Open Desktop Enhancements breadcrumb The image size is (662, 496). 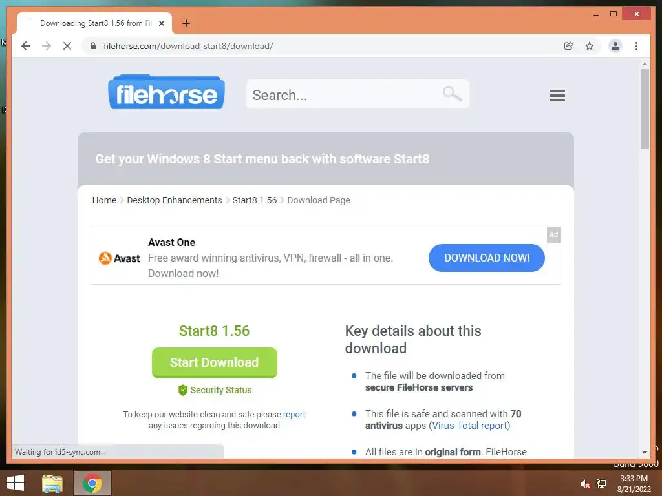(x=175, y=200)
